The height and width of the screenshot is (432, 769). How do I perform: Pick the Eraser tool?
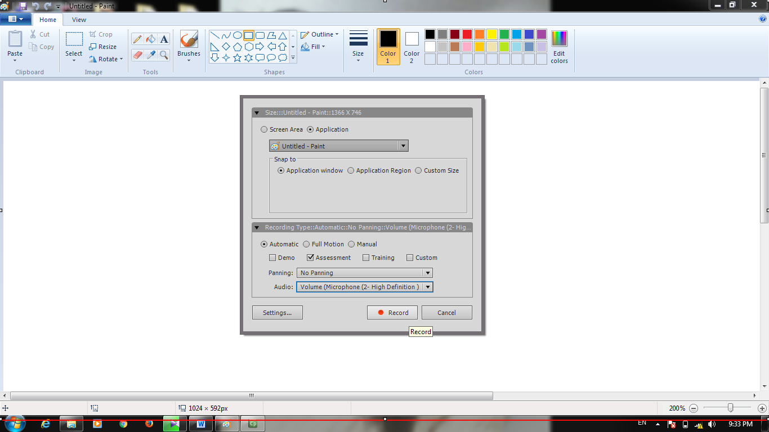tap(137, 55)
